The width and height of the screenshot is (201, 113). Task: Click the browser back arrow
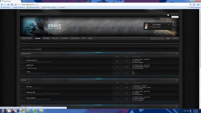pos(2,5)
